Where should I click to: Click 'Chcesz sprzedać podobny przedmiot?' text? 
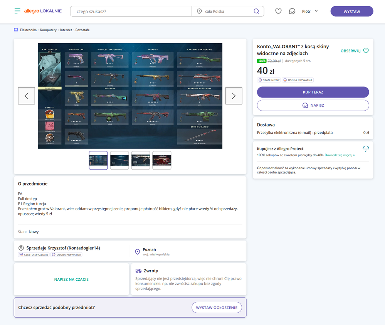click(x=57, y=308)
